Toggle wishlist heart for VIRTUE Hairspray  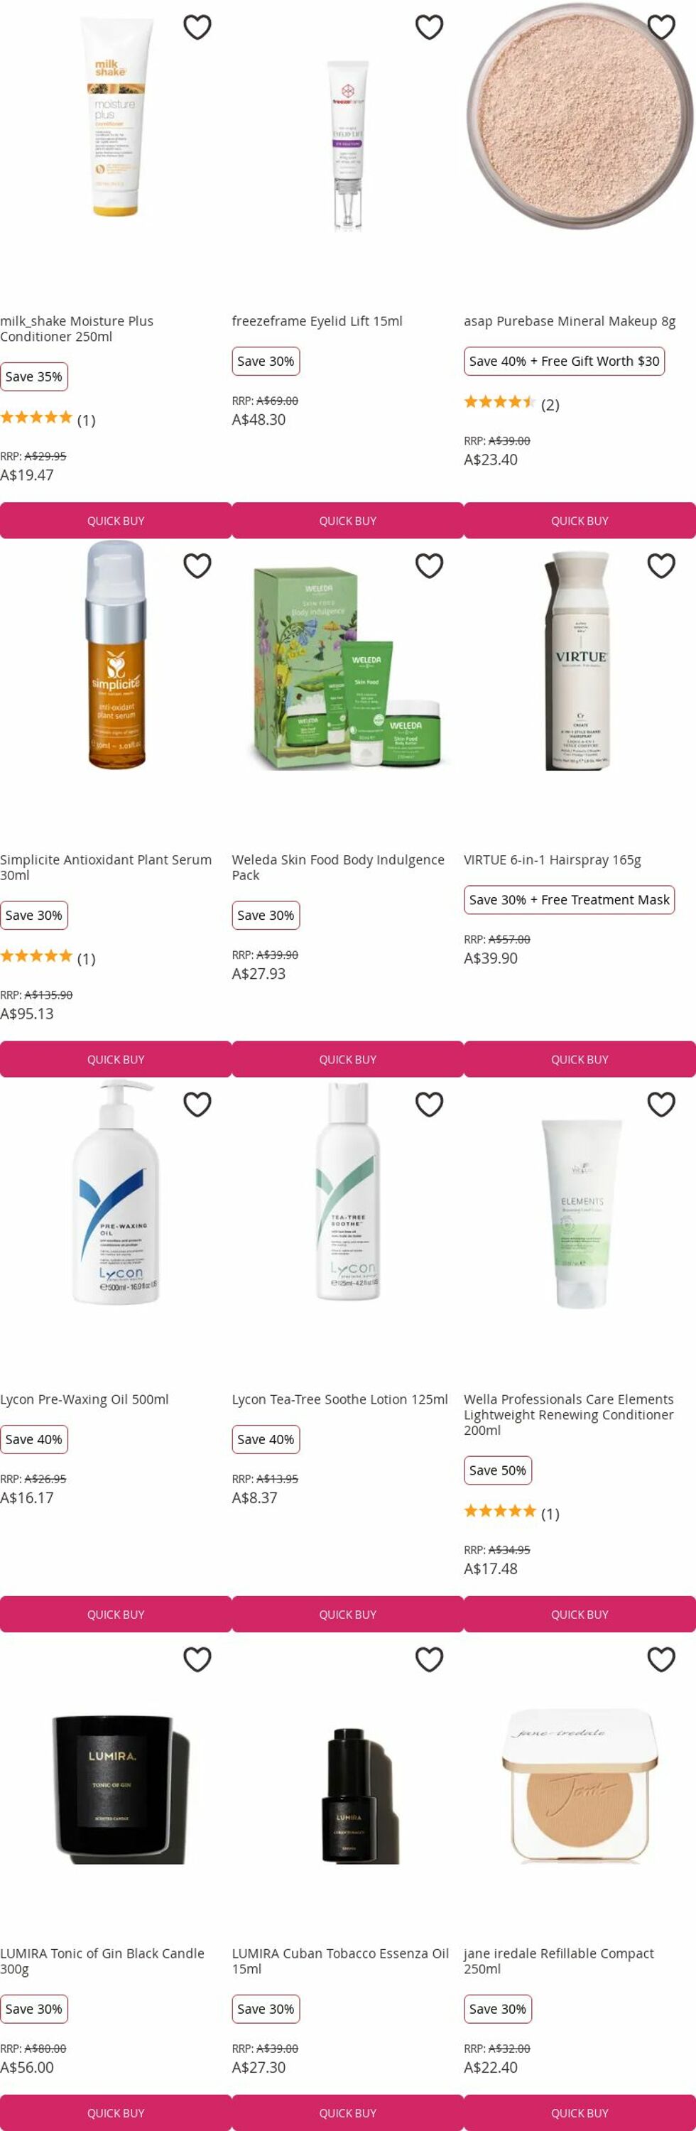coord(660,566)
